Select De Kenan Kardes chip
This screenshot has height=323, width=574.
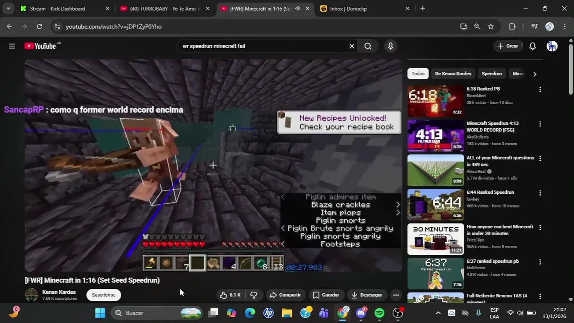pos(453,74)
